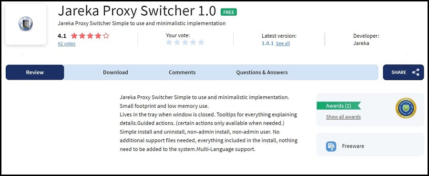Rate three stars under Your vote
This screenshot has height=176, width=429.
(x=185, y=42)
